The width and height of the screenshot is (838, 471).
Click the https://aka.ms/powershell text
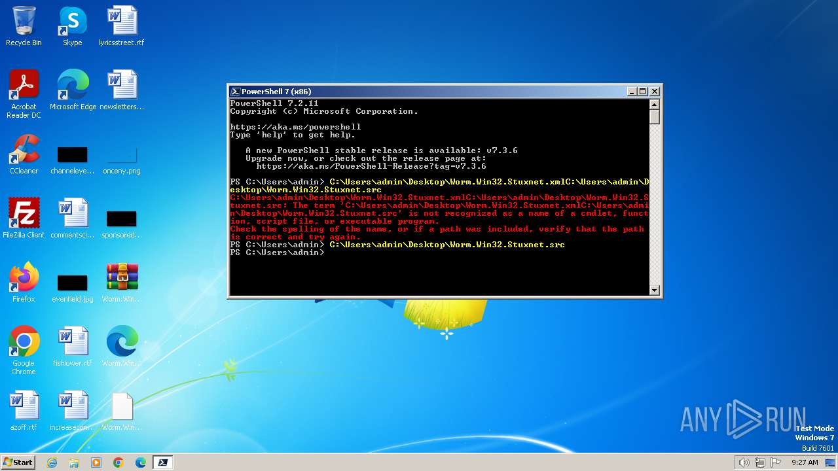(x=295, y=127)
